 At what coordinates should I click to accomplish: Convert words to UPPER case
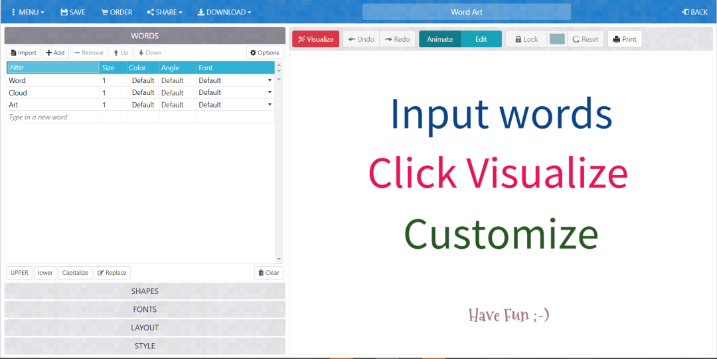[19, 273]
